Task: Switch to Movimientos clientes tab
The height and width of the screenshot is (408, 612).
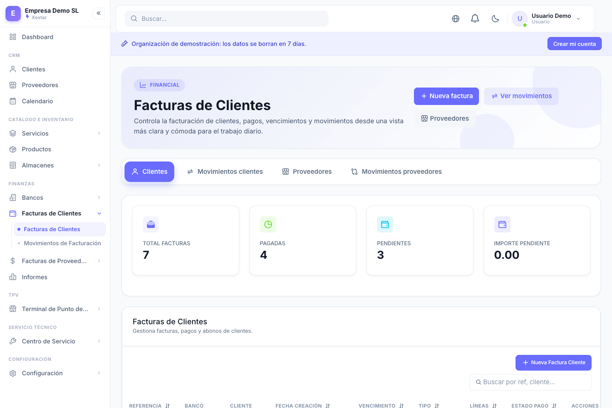Action: pos(225,172)
